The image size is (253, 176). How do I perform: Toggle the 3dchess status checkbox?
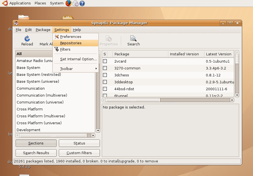tap(105, 75)
